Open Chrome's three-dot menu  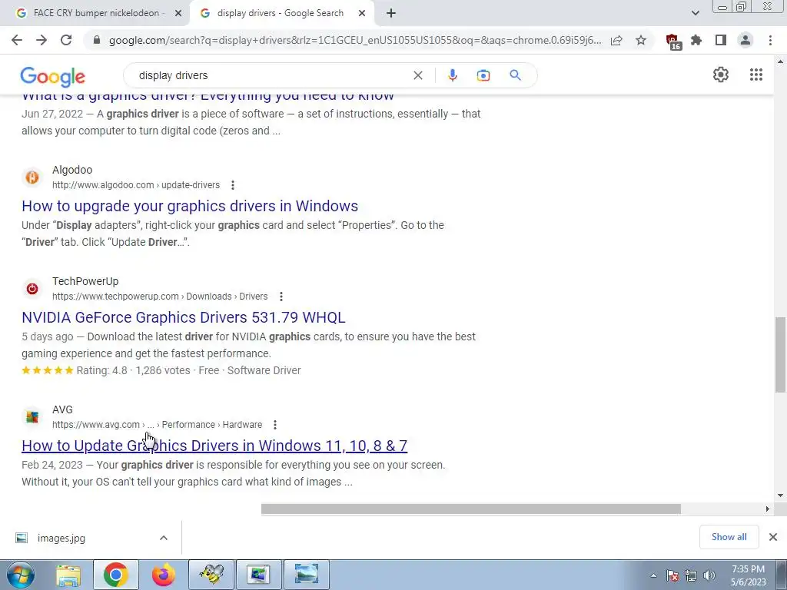pos(770,40)
